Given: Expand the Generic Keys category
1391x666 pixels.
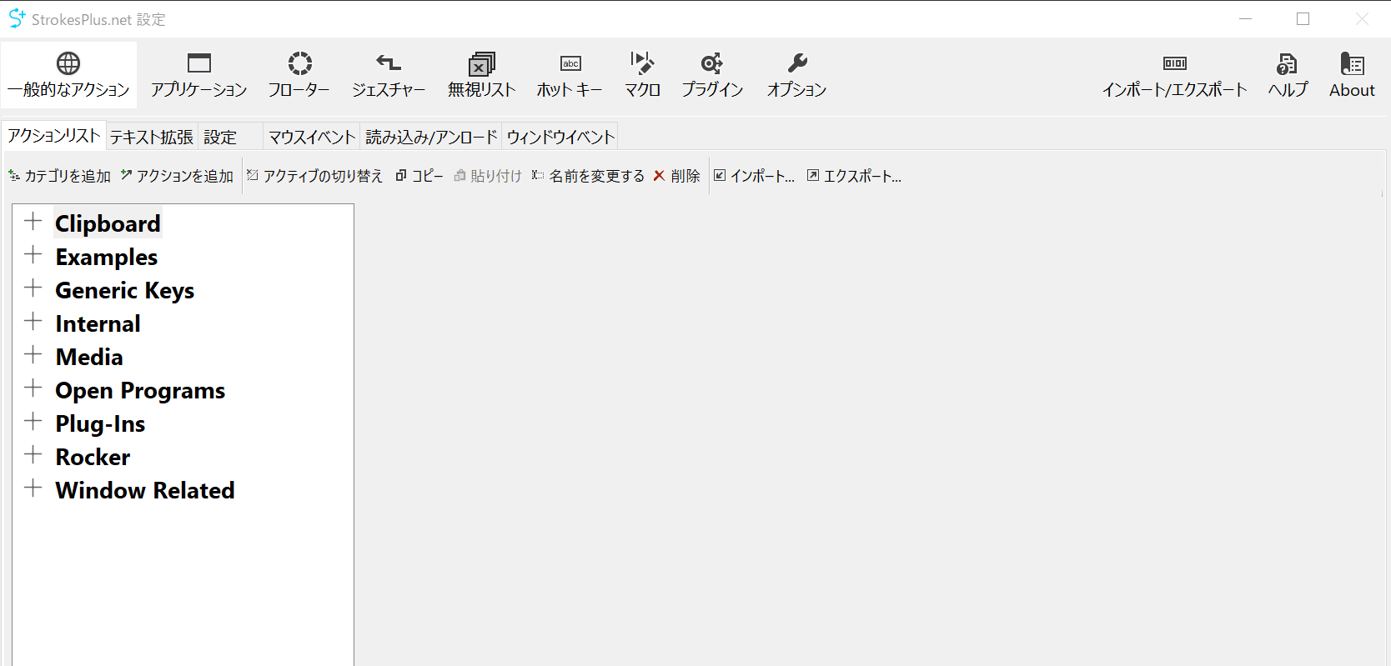Looking at the screenshot, I should (33, 288).
